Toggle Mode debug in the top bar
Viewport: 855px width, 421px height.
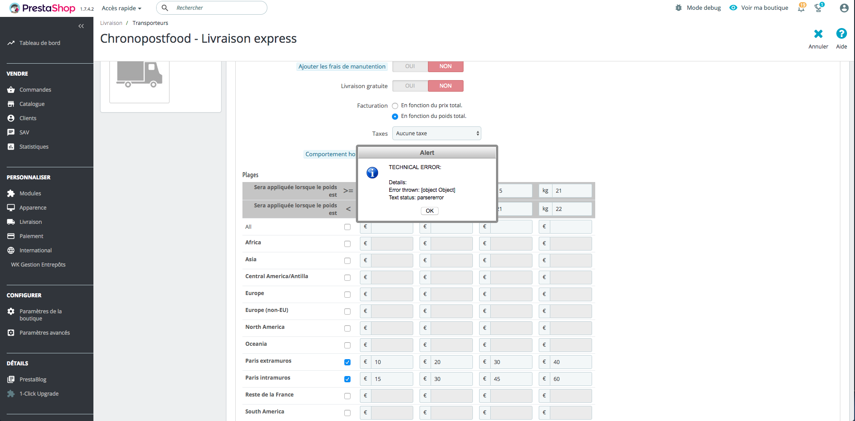pos(698,8)
